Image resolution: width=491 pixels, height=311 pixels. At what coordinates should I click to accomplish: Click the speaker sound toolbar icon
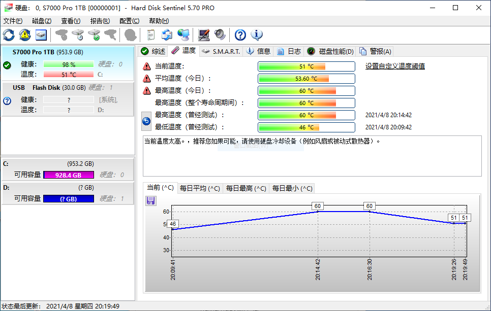(220, 34)
